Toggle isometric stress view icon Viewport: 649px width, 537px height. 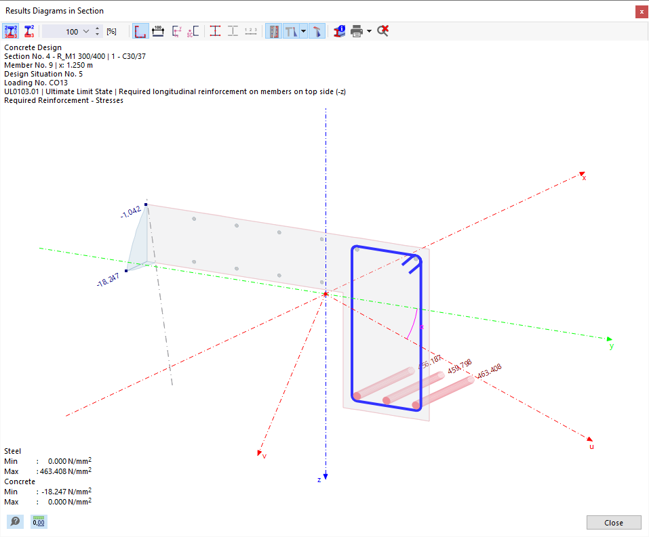[x=317, y=31]
